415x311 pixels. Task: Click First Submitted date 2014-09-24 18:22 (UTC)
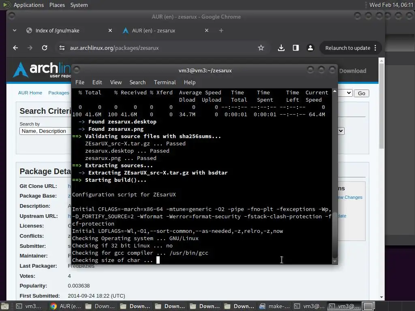96,296
